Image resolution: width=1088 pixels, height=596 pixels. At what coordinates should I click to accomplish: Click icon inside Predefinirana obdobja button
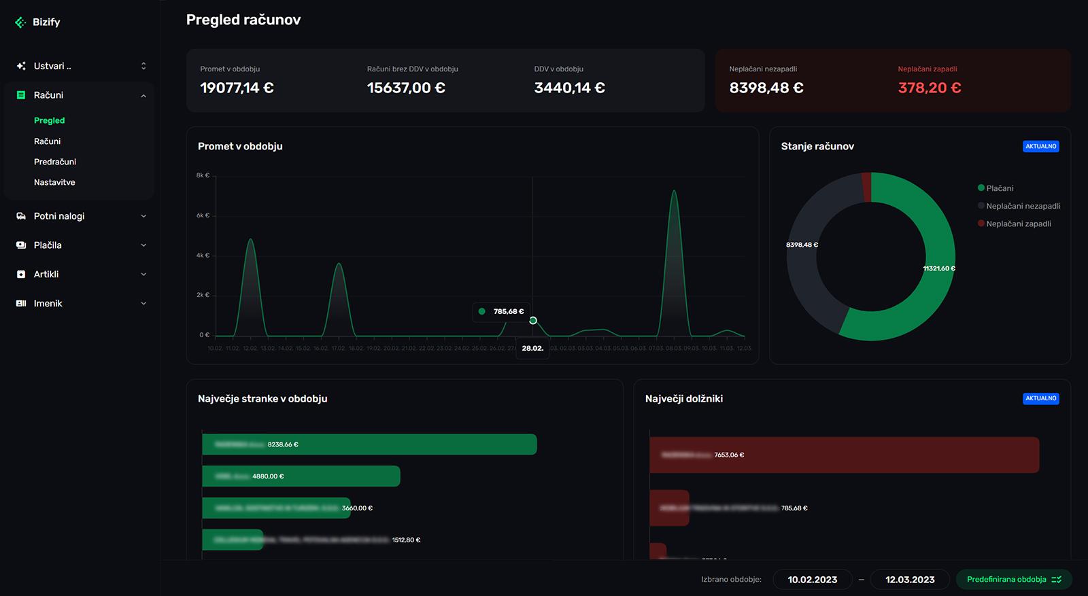(1056, 580)
